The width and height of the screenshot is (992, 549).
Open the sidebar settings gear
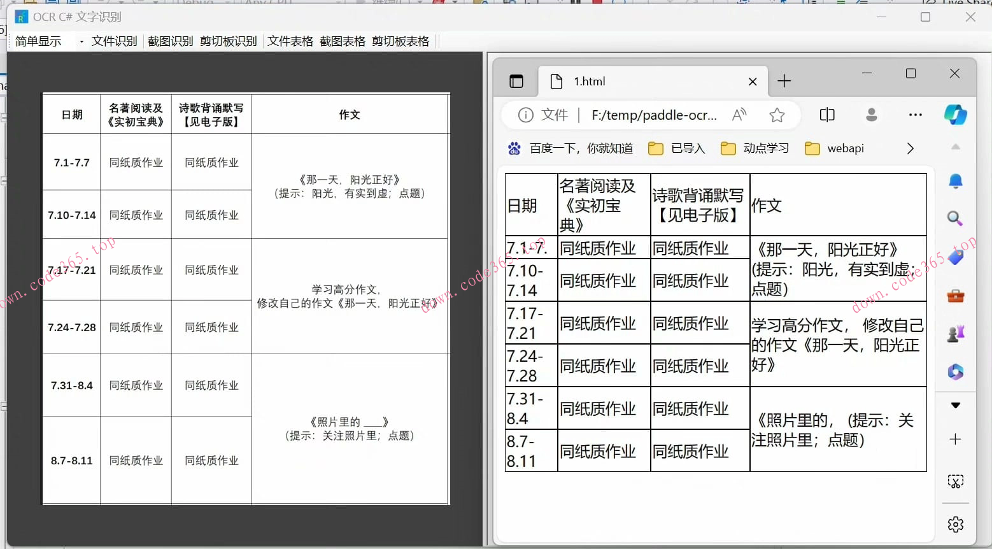(x=955, y=525)
